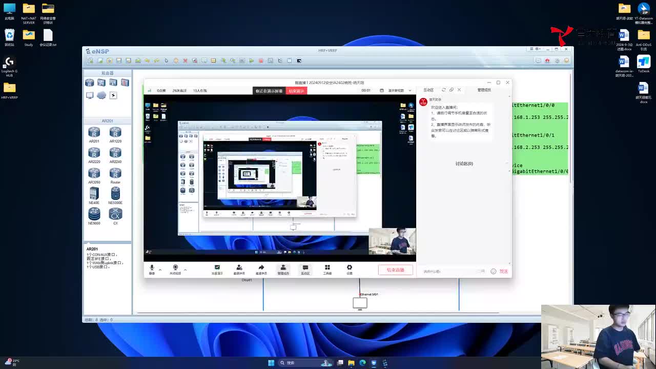
Task: Select the switch category icon in device panel
Action: click(101, 83)
